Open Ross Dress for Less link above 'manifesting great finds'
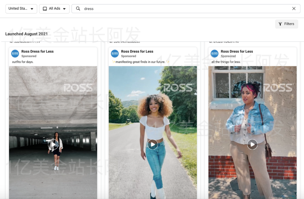This screenshot has width=304, height=199. [137, 52]
